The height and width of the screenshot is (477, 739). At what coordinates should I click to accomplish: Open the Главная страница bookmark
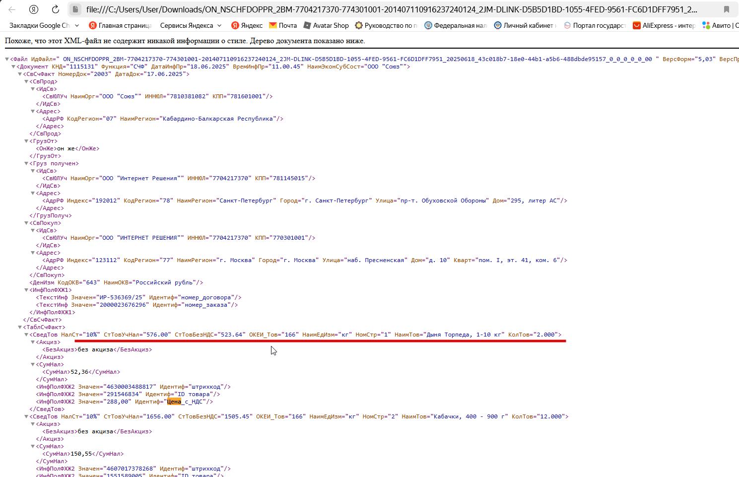[x=120, y=25]
